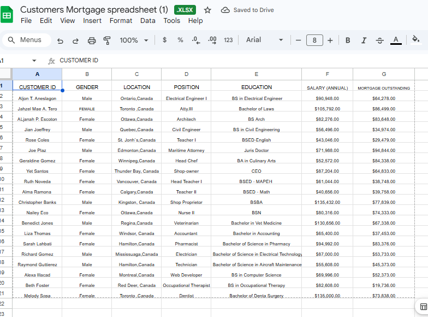Format as percent with the % icon
Screen dimensions: 428x317
(180, 40)
